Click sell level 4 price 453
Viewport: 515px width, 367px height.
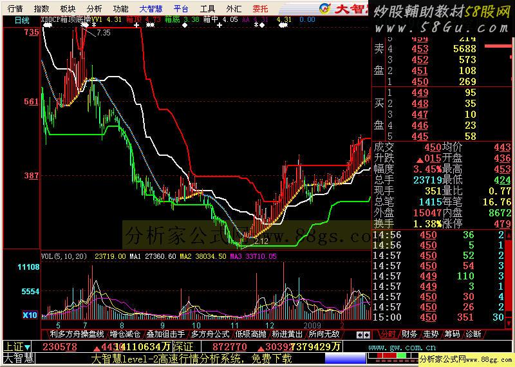(x=420, y=49)
